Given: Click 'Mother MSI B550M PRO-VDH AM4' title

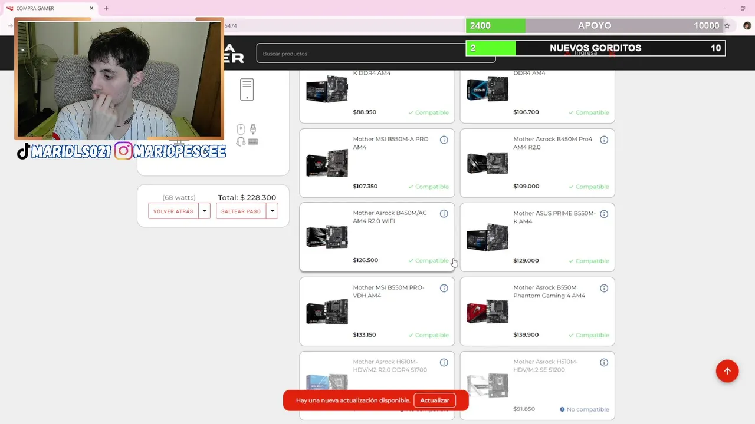Looking at the screenshot, I should point(388,291).
